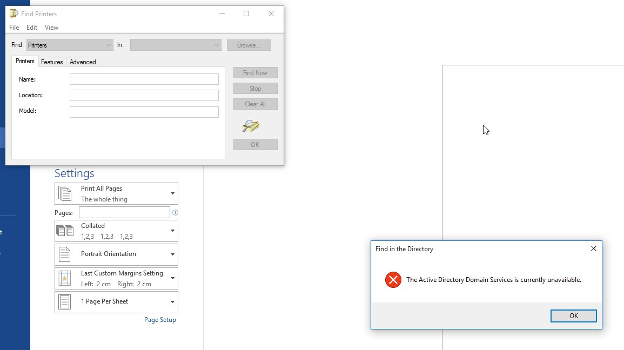624x350 pixels.
Task: Open the Find: Printers combo box
Action: coord(70,45)
